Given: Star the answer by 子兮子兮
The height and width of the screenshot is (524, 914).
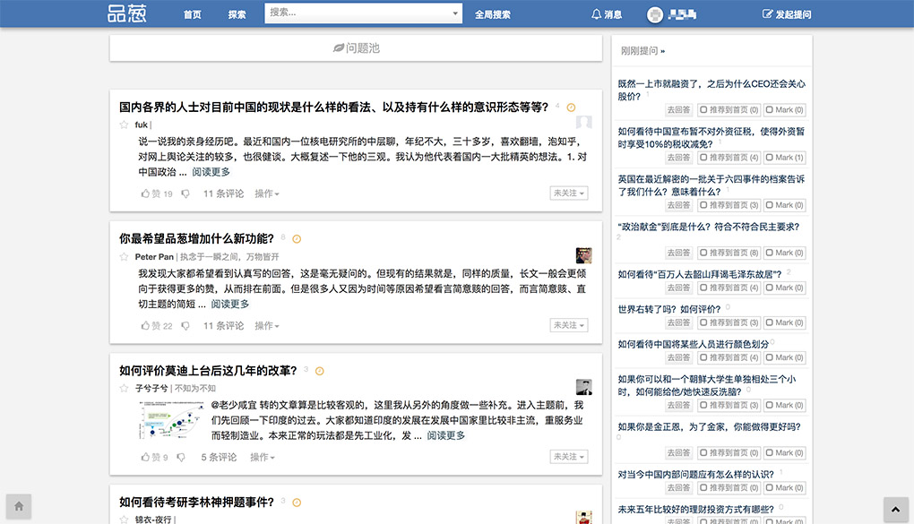Looking at the screenshot, I should click(125, 389).
